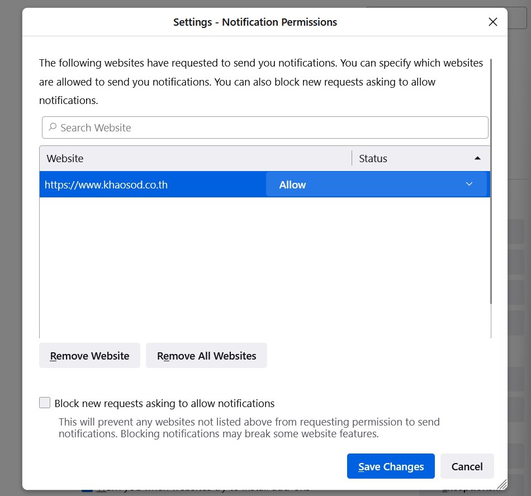Click Remove All Websites
This screenshot has width=531, height=496.
tap(206, 356)
